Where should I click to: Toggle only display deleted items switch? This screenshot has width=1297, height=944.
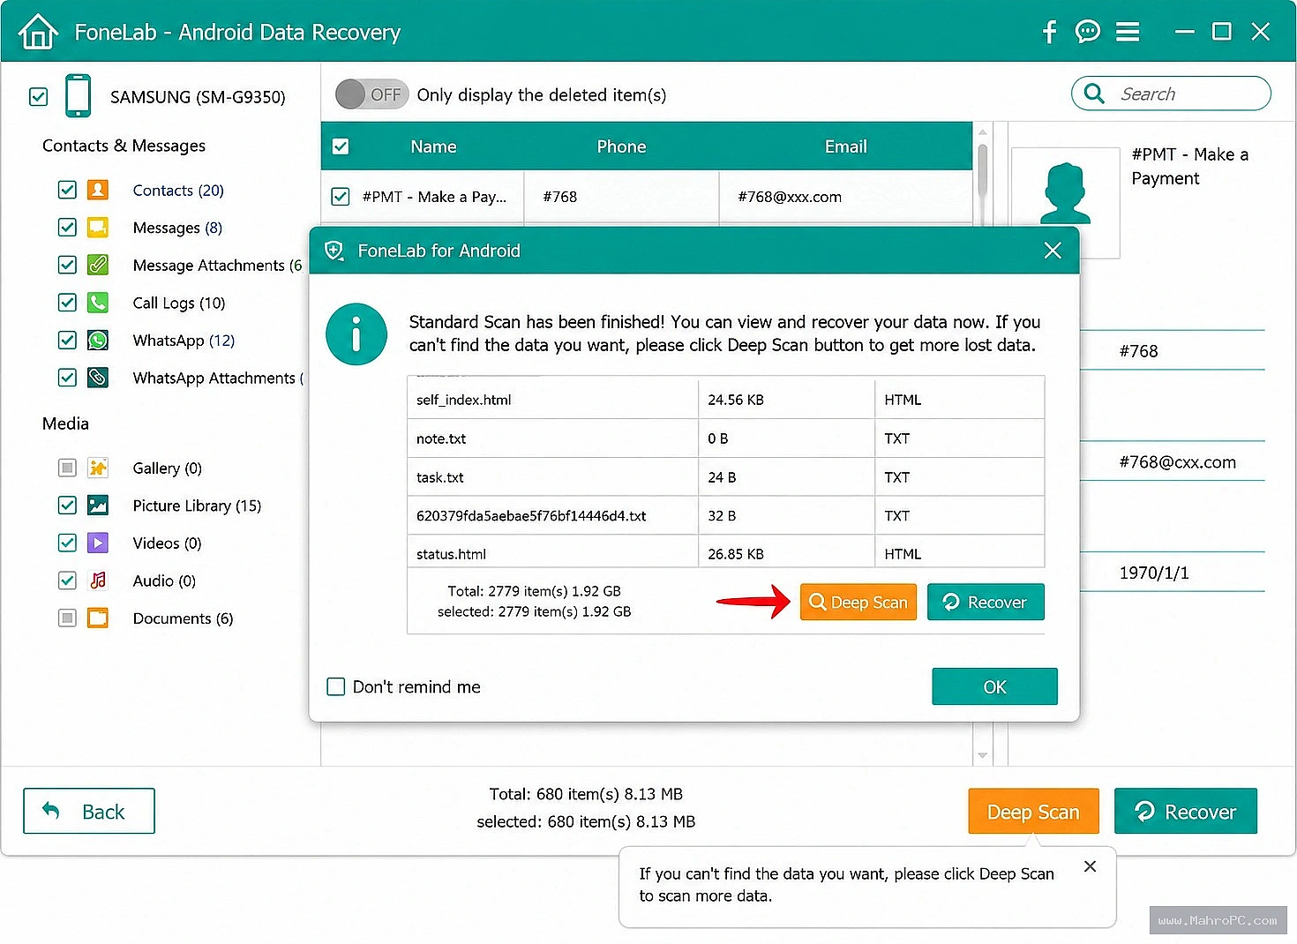pos(371,94)
